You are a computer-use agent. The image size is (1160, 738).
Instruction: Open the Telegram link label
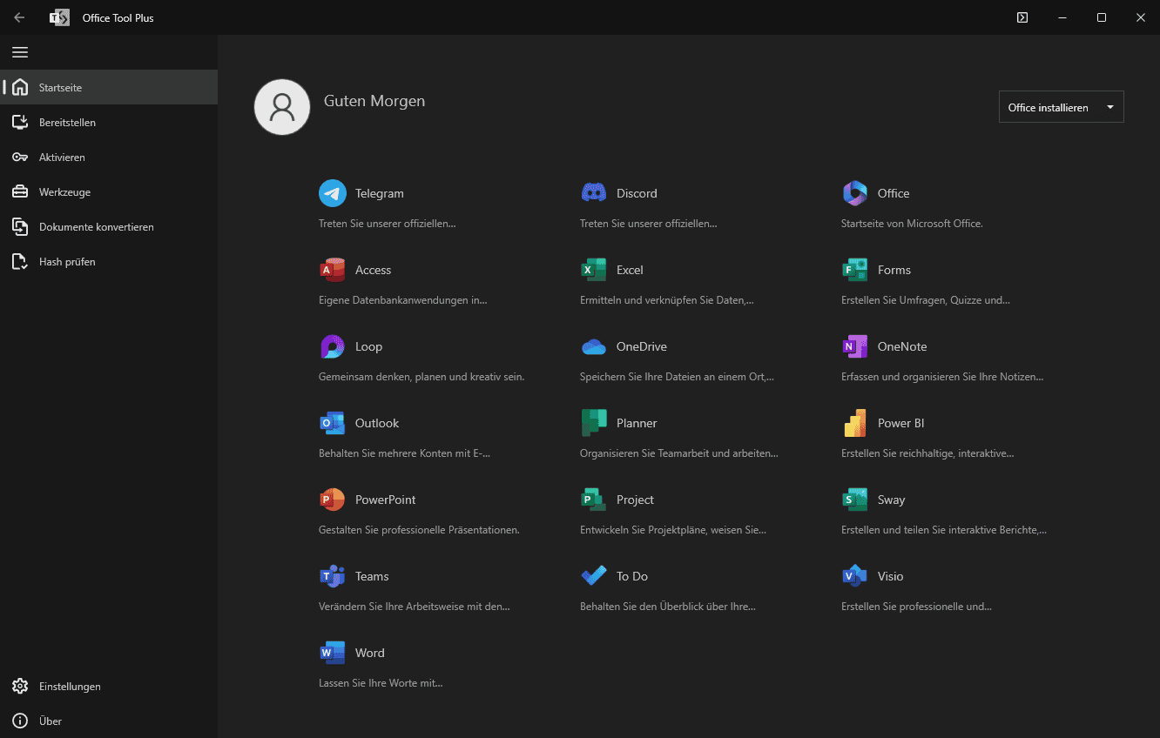380,193
